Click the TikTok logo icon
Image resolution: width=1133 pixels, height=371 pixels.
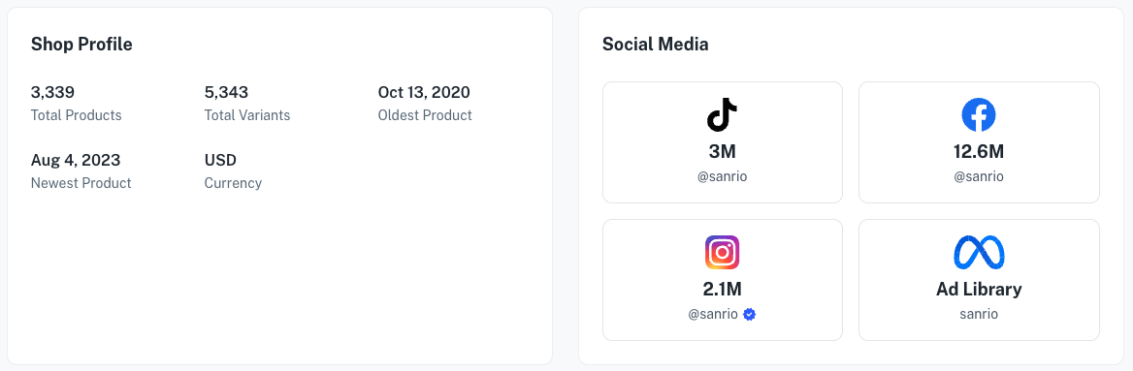coord(722,115)
